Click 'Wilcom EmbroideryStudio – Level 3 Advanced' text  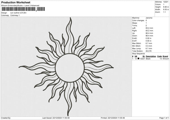pos(20,6)
